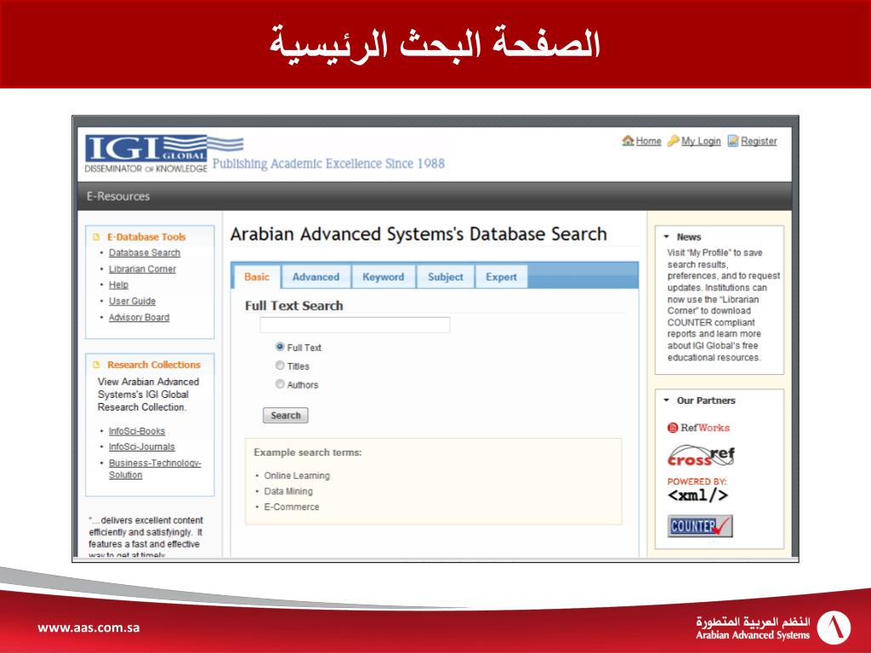
Task: Click the Research Collections panel icon
Action: [97, 365]
